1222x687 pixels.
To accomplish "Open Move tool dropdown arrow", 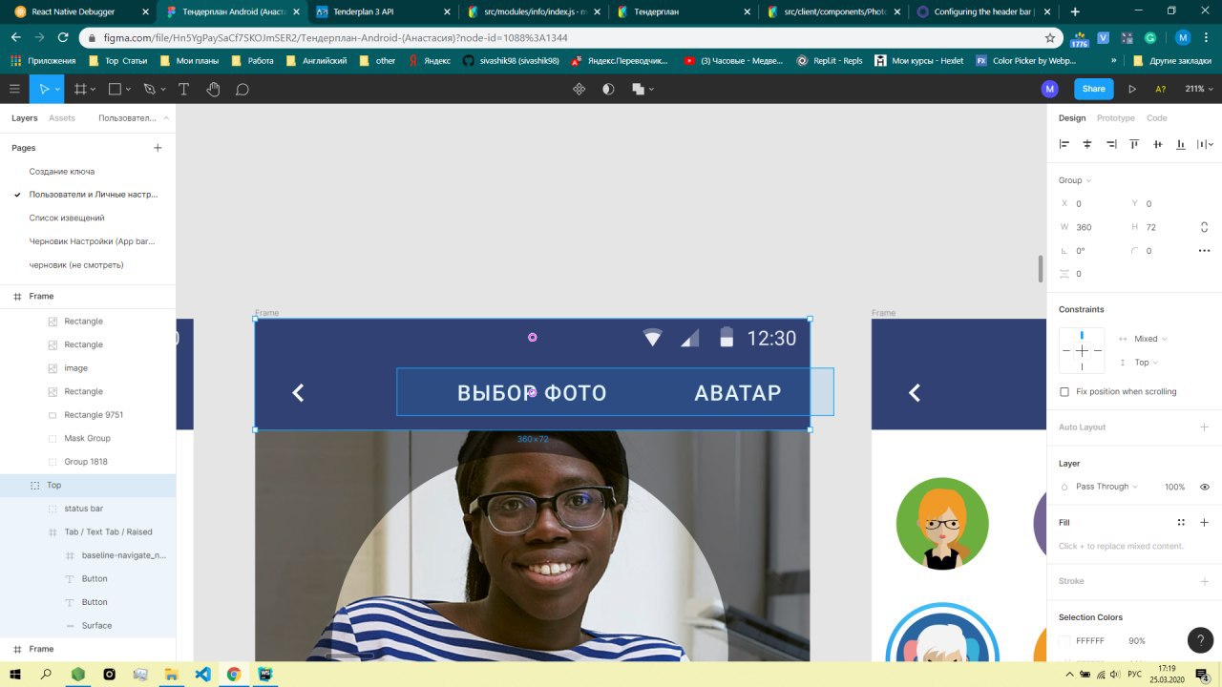I will coord(57,89).
